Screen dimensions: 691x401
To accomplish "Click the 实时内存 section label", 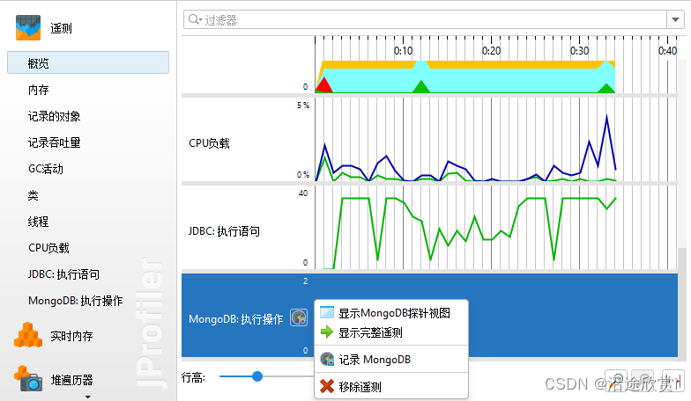I will [x=71, y=336].
